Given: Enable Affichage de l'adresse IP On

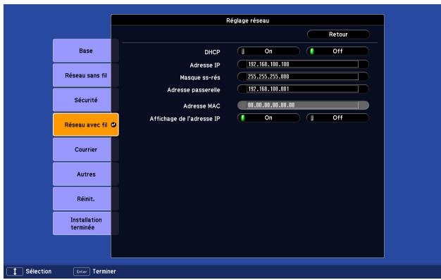Looking at the screenshot, I should [268, 117].
